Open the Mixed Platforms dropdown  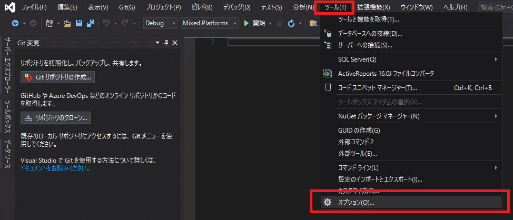pyautogui.click(x=210, y=23)
